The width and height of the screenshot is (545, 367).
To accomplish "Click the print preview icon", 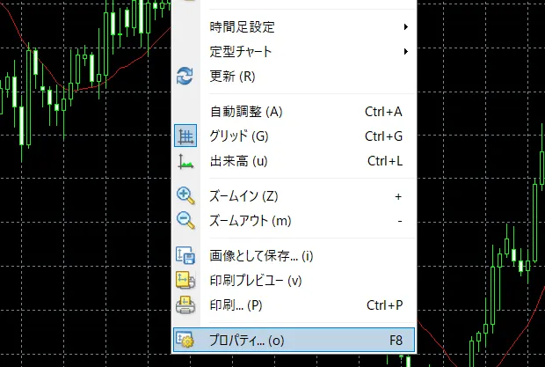I will tap(185, 280).
